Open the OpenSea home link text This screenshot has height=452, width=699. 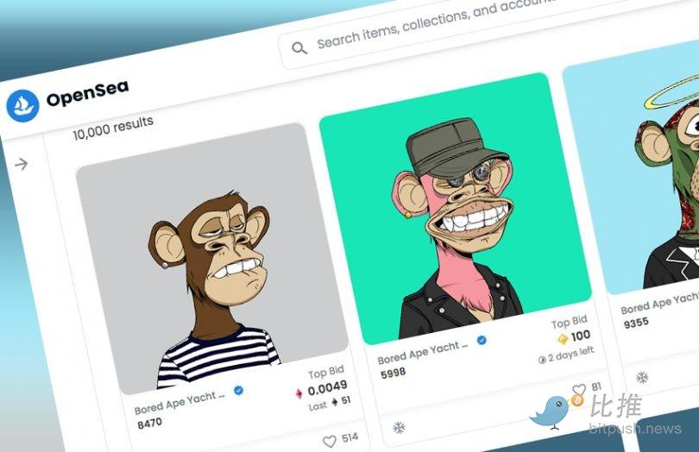[87, 97]
